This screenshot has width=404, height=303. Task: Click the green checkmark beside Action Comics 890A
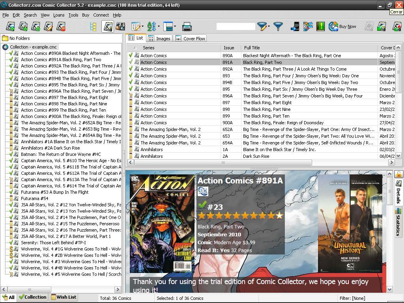131,55
